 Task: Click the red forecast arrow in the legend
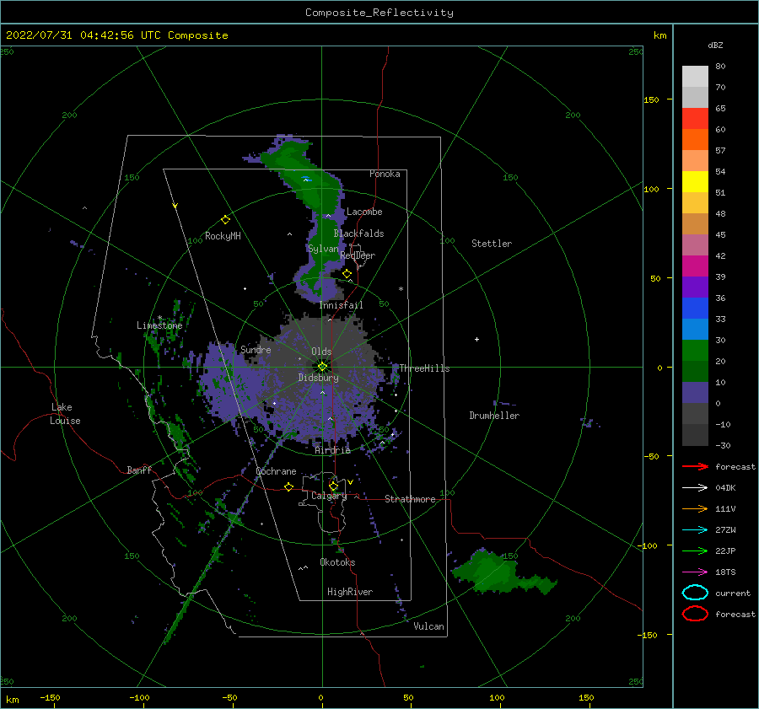tap(695, 466)
